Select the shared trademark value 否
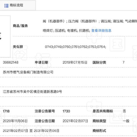This screenshot has width=137, height=137. 124,111
